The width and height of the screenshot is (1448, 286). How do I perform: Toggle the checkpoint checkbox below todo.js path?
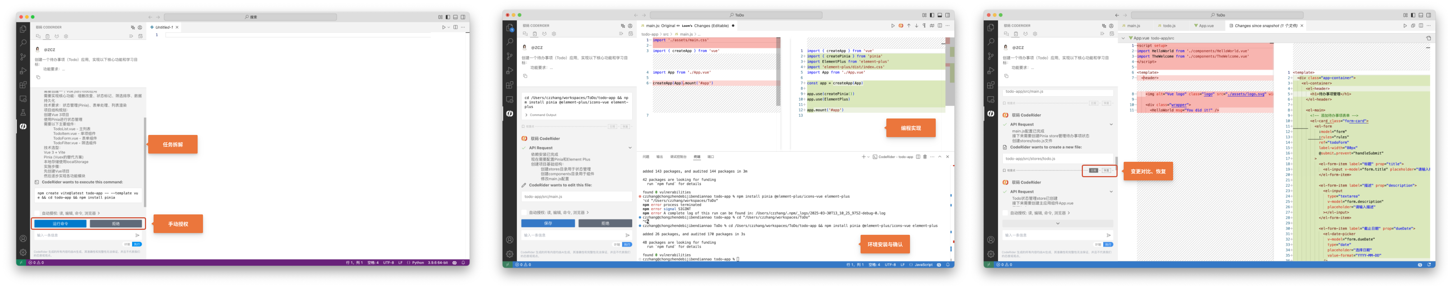point(1004,170)
